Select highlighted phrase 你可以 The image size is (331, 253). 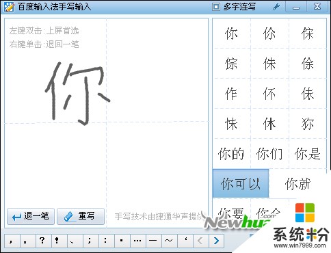(x=241, y=183)
